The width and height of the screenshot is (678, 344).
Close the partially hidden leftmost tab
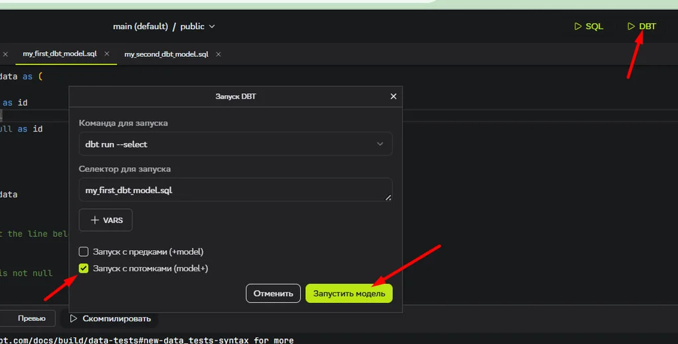(x=5, y=54)
